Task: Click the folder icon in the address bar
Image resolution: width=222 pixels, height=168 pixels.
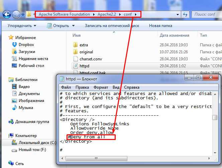Action: click(x=29, y=14)
